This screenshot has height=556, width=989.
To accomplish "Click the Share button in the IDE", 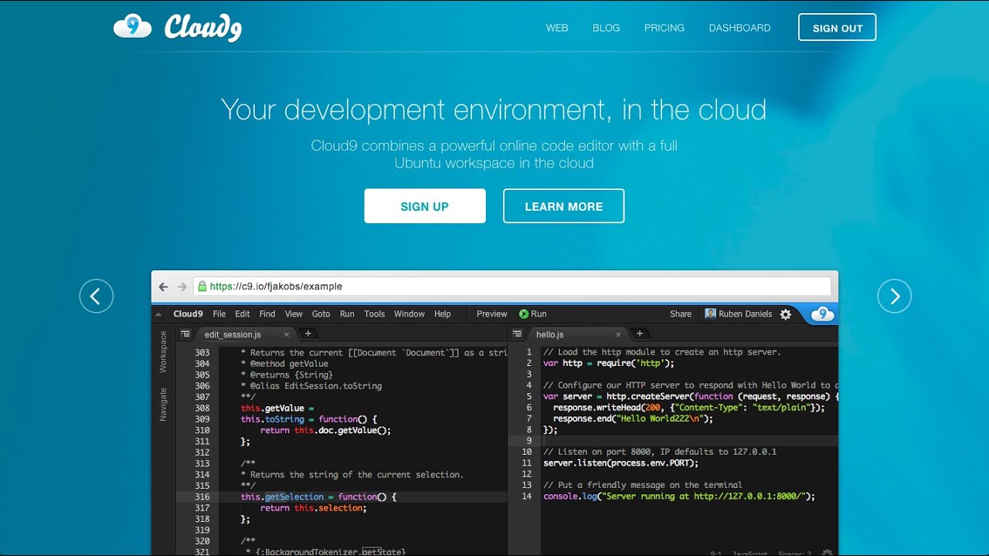I will point(681,314).
